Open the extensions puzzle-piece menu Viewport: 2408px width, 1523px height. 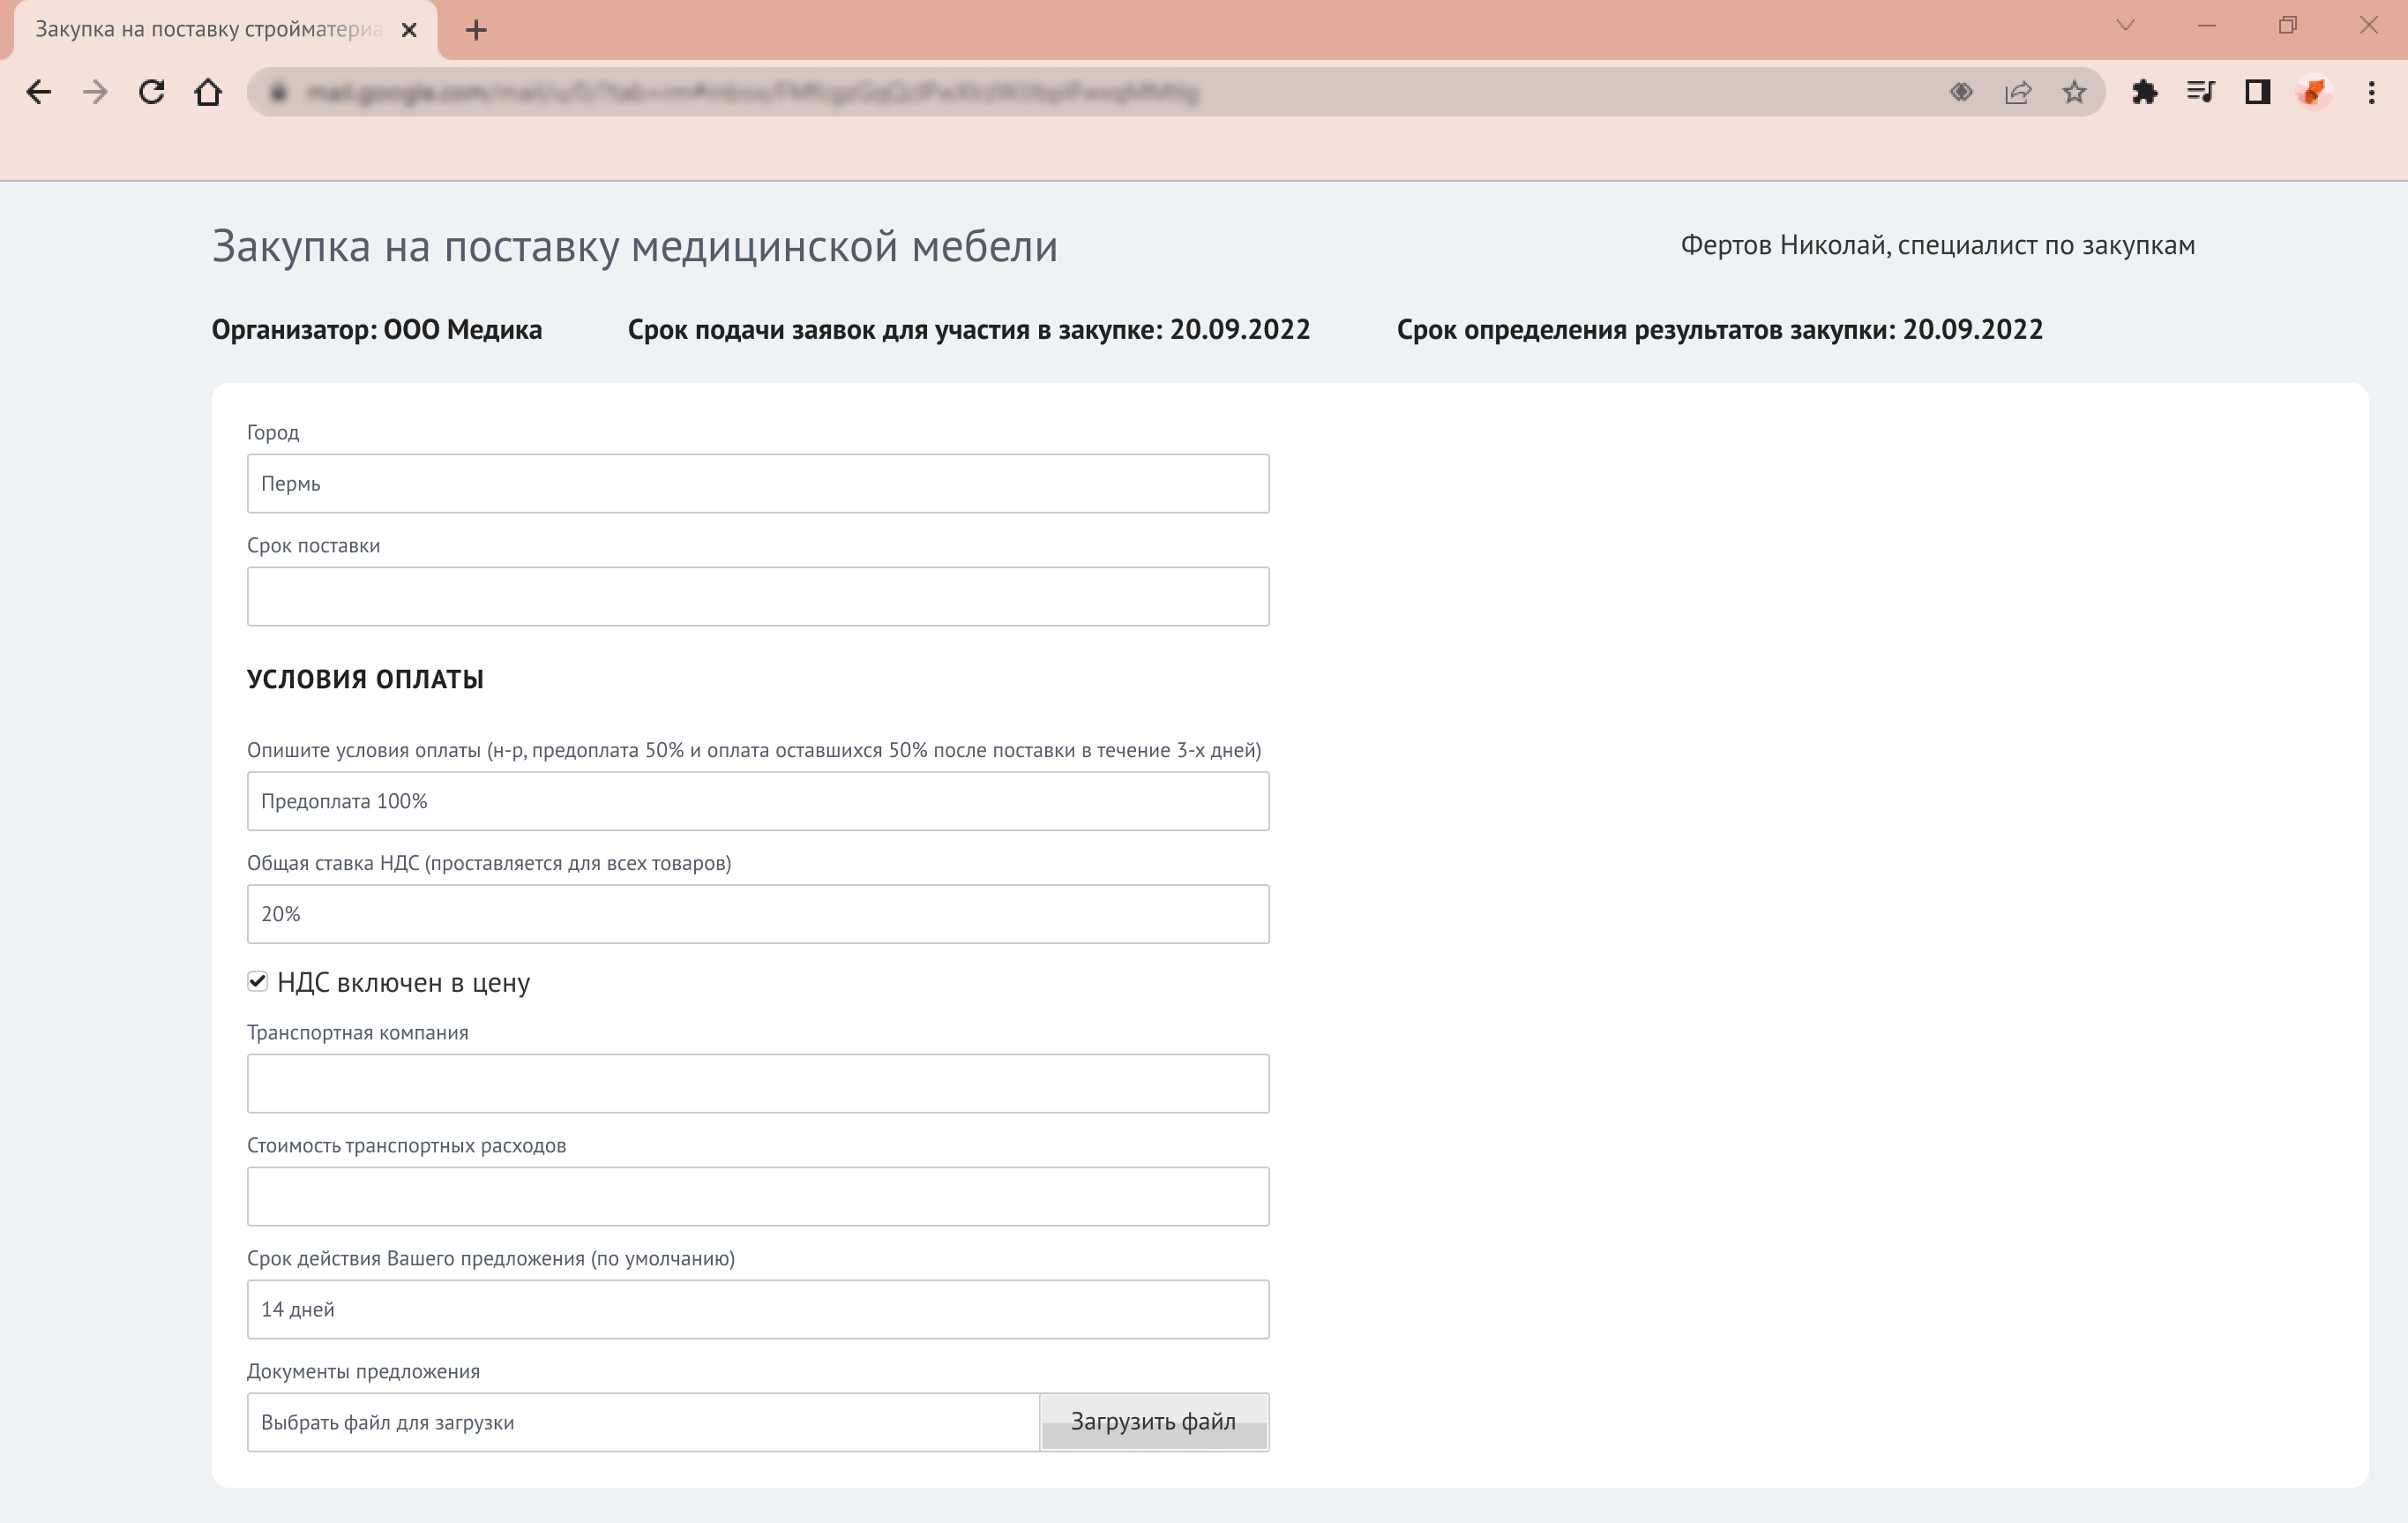pos(2145,92)
